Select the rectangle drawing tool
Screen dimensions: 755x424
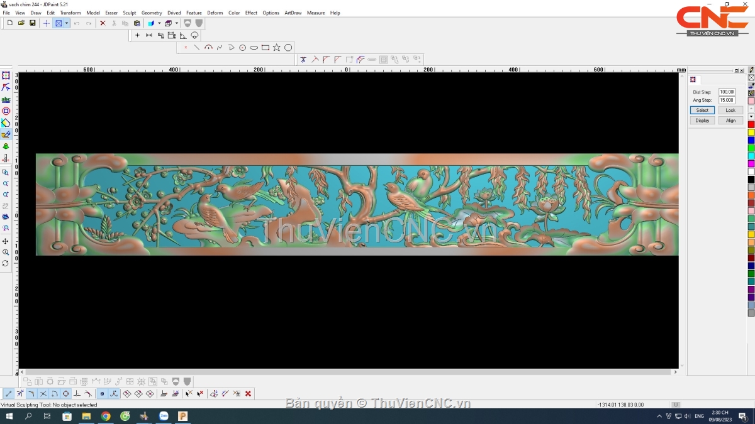pyautogui.click(x=265, y=48)
